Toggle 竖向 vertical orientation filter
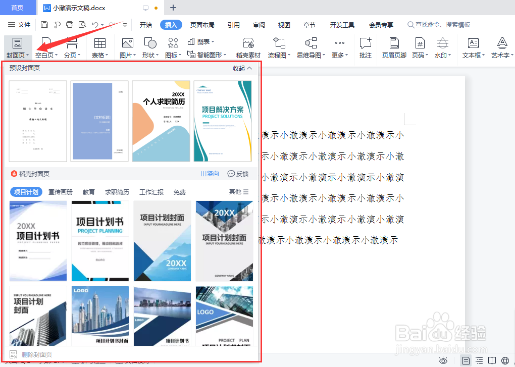 [210, 174]
